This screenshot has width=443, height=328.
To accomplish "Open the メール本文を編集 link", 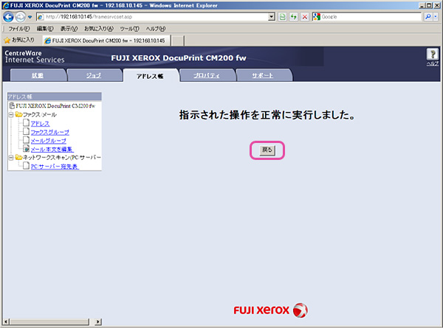I will click(51, 149).
